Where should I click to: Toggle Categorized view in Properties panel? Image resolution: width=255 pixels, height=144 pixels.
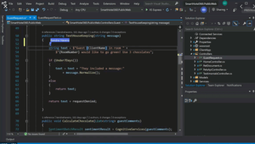(187, 101)
